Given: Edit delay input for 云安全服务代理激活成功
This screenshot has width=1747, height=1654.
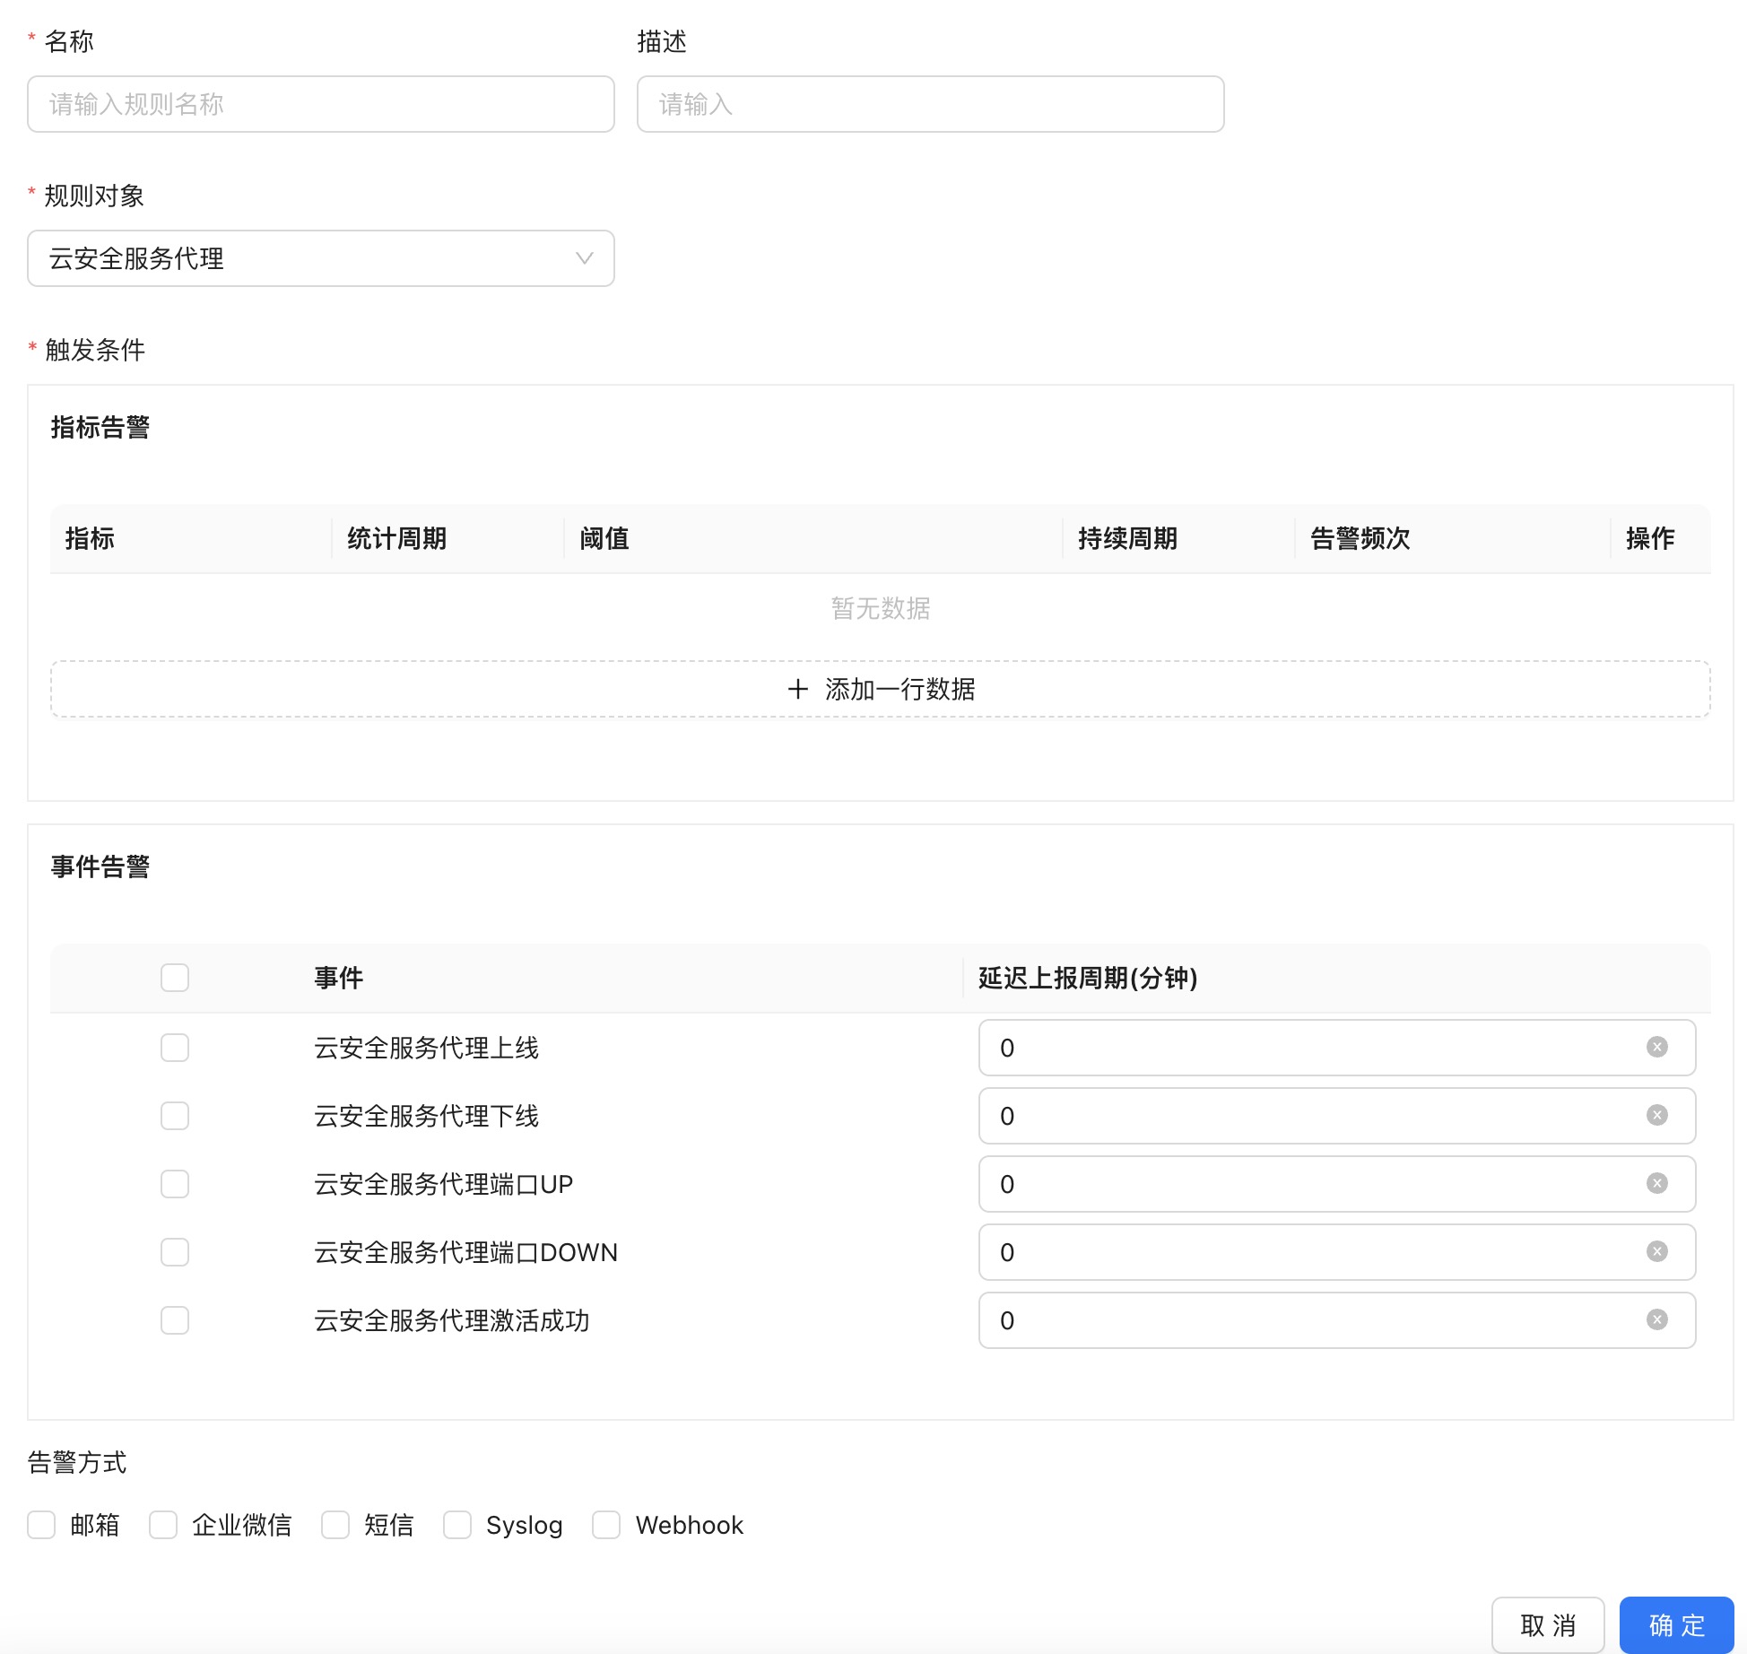Looking at the screenshot, I should point(1336,1319).
